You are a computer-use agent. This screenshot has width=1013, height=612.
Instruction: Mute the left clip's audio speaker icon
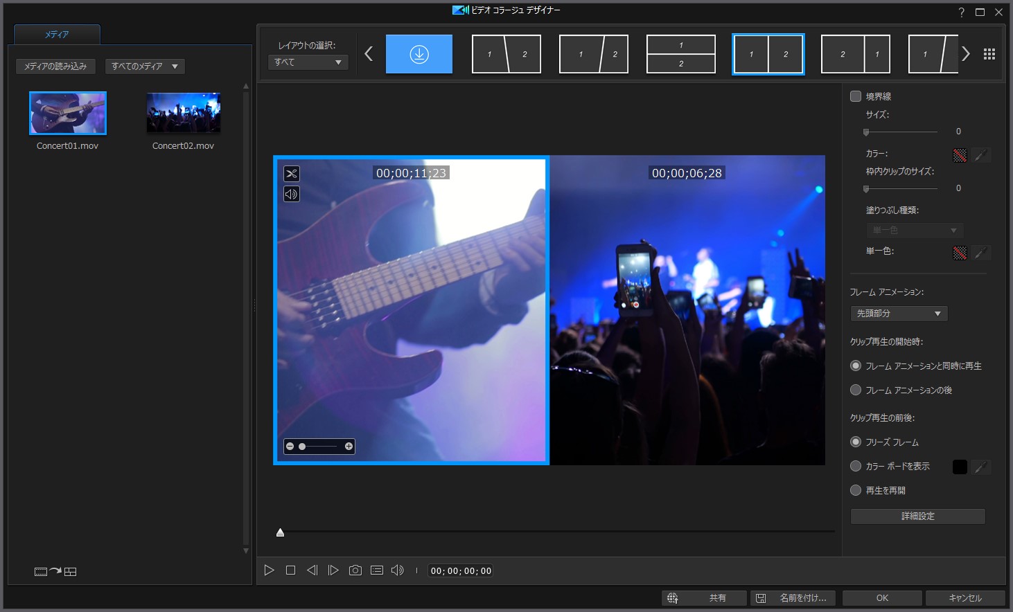[x=292, y=195]
